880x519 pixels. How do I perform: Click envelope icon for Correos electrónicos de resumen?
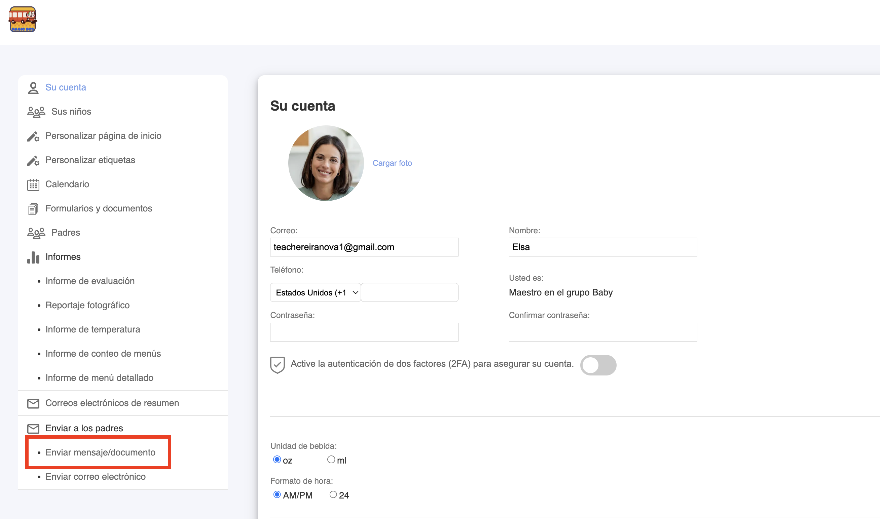(x=33, y=404)
